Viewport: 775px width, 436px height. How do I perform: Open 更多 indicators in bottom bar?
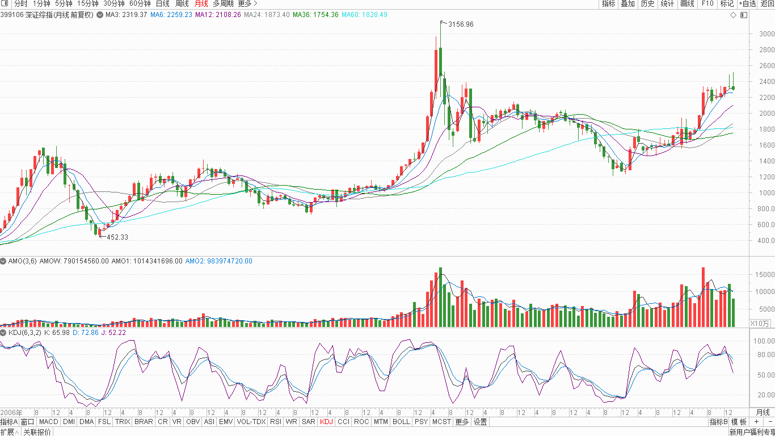click(x=462, y=422)
